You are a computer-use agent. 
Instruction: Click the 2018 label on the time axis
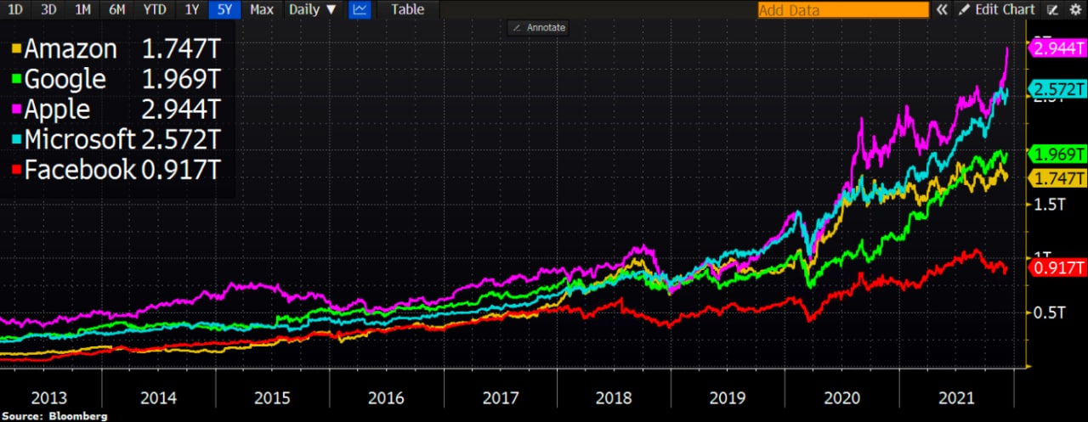point(615,397)
